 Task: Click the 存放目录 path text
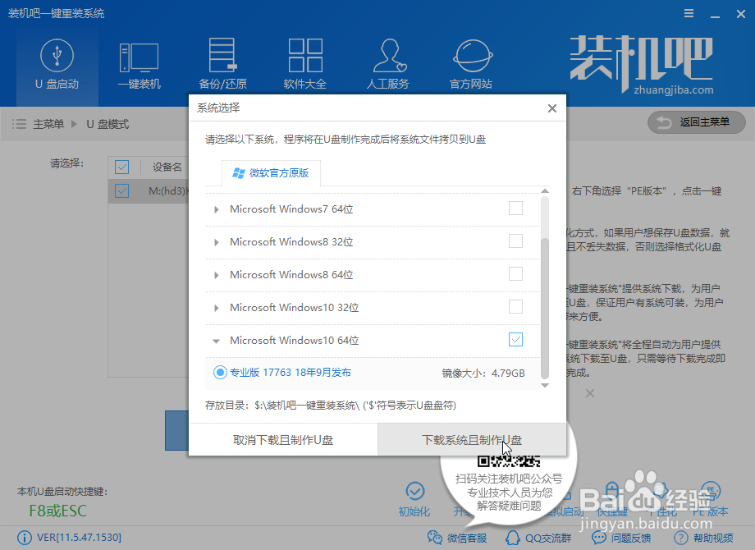[330, 405]
